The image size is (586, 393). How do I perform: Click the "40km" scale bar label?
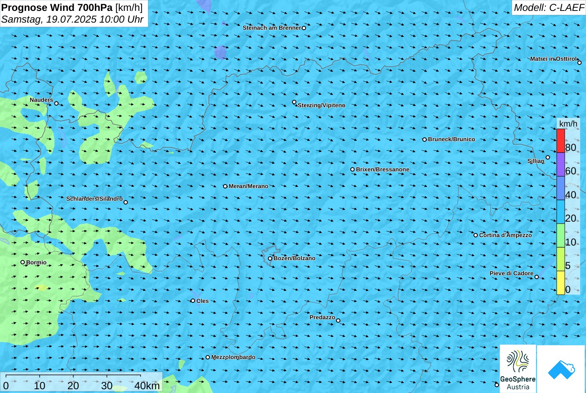[x=147, y=385]
